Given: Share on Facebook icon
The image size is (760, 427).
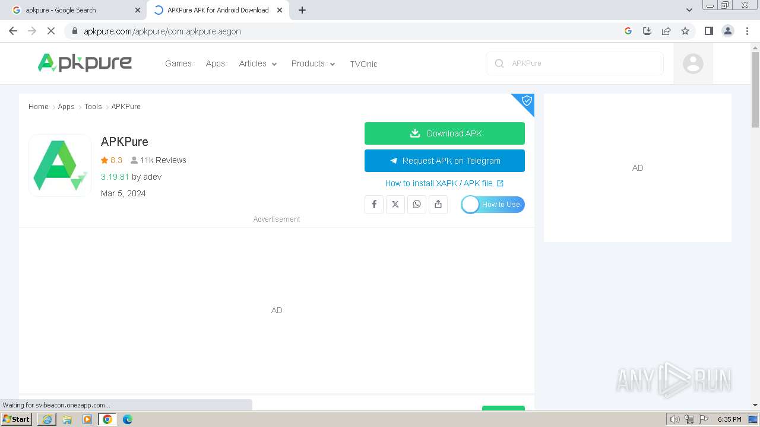Looking at the screenshot, I should [x=374, y=204].
